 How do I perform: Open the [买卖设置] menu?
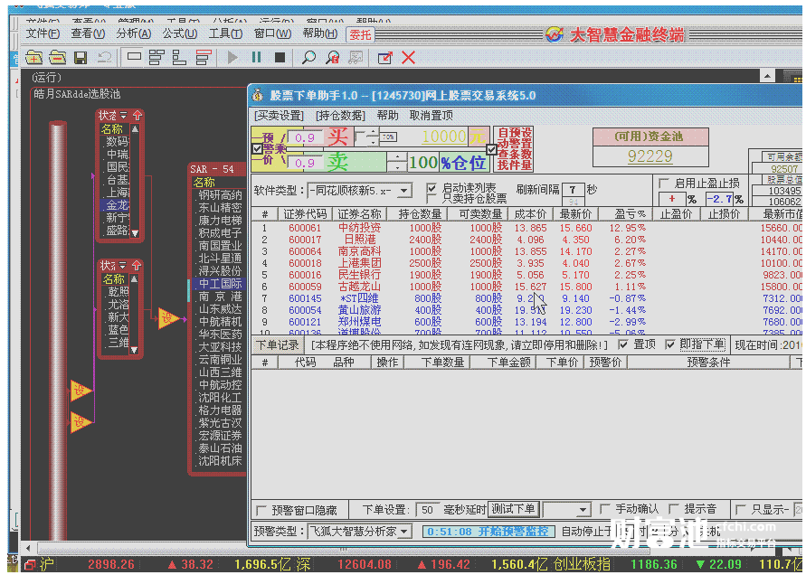pyautogui.click(x=280, y=116)
